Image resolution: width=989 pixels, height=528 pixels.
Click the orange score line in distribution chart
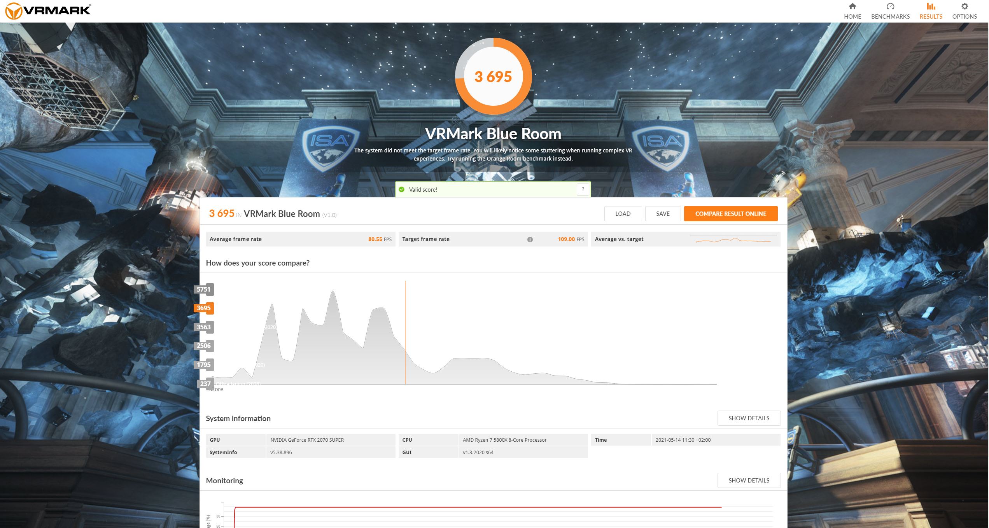(406, 333)
